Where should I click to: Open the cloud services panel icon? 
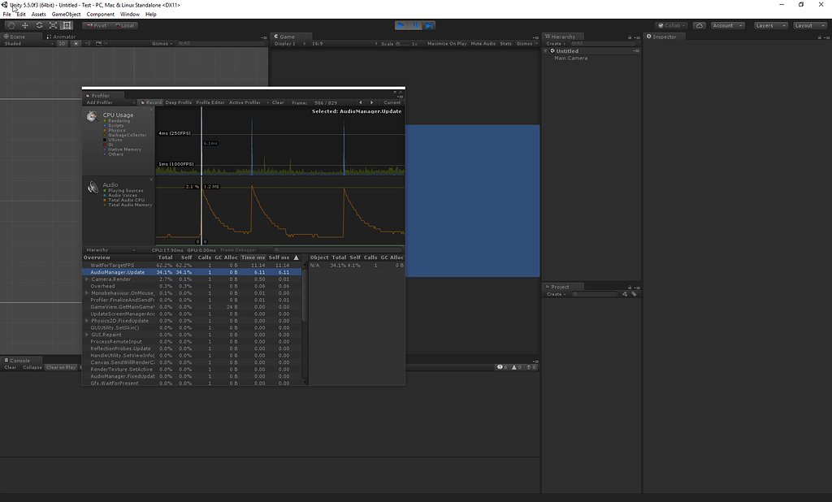700,25
